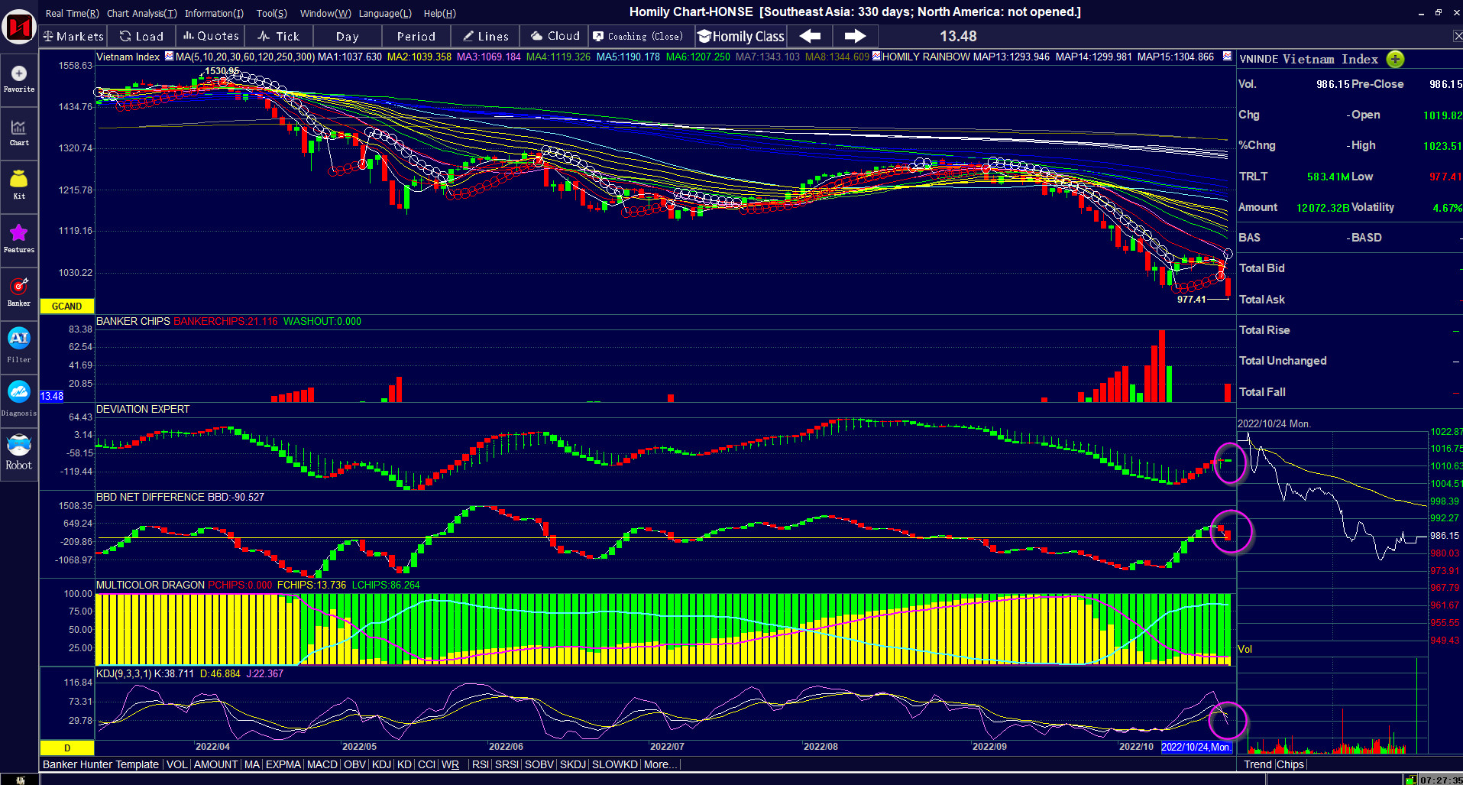
Task: Select the Banker target icon
Action: click(19, 291)
